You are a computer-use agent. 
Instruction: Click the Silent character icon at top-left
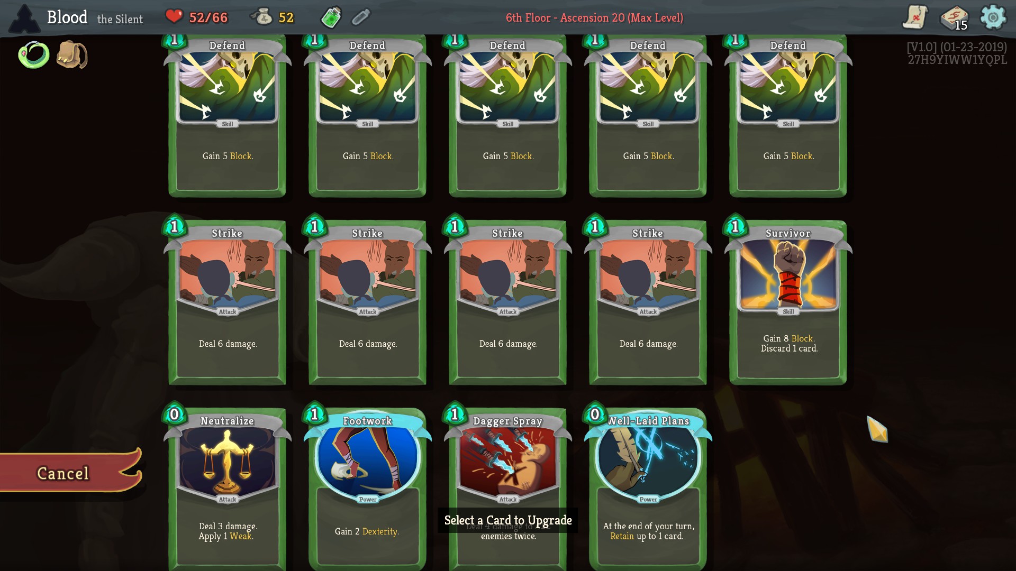[24, 19]
